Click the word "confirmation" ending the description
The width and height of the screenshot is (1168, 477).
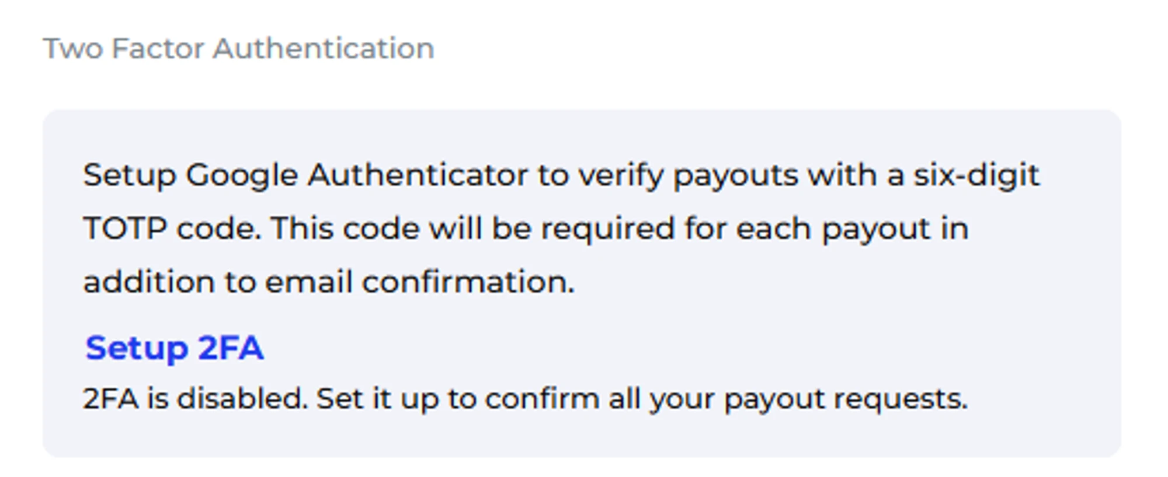click(468, 282)
